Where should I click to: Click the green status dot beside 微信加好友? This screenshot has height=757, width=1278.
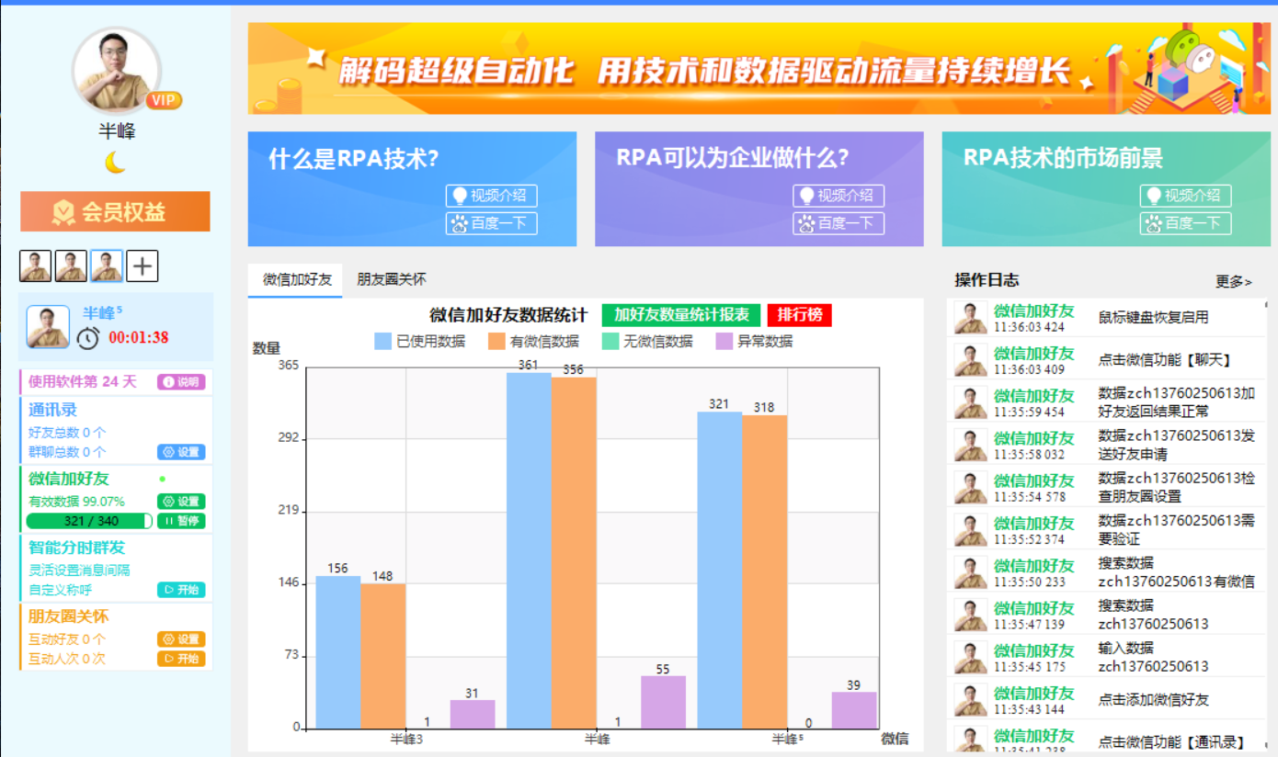[162, 479]
